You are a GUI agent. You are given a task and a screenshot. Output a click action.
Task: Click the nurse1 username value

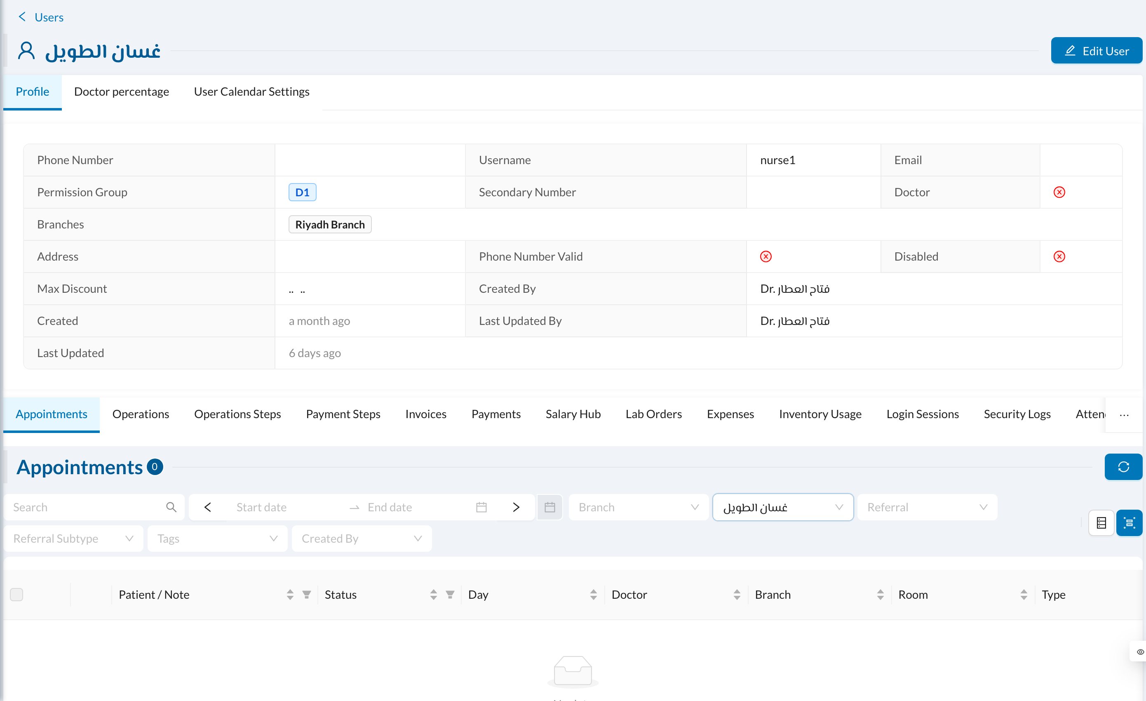click(777, 160)
